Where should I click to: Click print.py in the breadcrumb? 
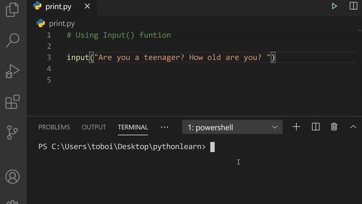coord(62,23)
